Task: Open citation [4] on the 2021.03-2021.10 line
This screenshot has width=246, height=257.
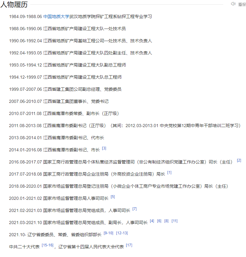Action: point(152,221)
